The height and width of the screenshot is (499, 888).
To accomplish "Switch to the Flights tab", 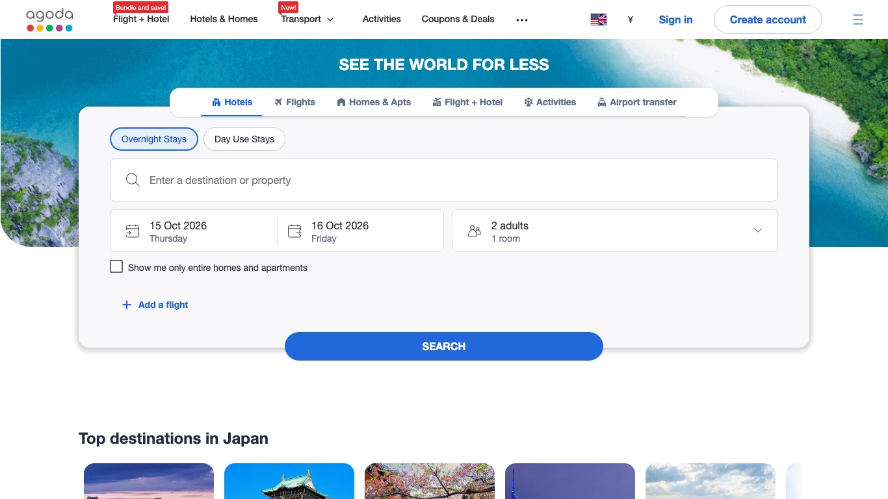I will coord(294,102).
